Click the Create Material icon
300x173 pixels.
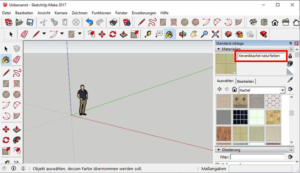[x=290, y=56]
